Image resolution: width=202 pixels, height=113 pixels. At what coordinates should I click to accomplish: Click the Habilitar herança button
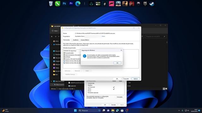coord(70,74)
